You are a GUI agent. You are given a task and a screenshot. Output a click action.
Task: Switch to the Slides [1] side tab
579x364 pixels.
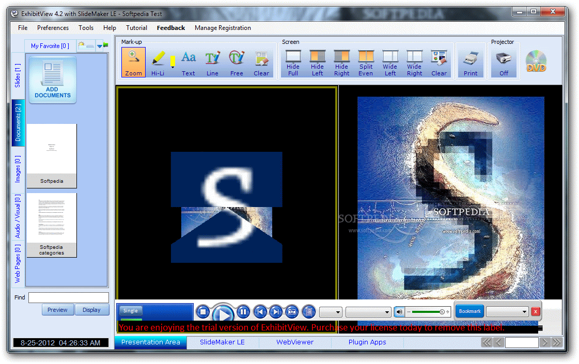coord(18,75)
